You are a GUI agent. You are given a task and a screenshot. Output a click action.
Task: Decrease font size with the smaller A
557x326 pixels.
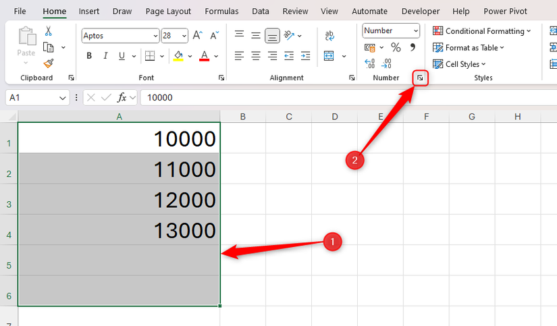click(x=215, y=36)
